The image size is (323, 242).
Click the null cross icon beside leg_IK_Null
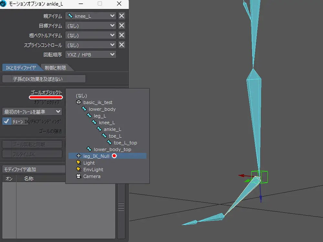pyautogui.click(x=78, y=156)
